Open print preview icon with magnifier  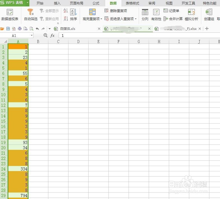[x=31, y=29]
